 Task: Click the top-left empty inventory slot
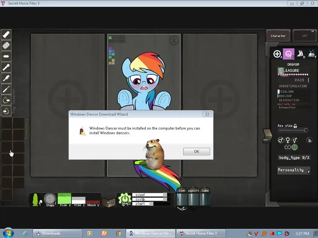[7, 123]
